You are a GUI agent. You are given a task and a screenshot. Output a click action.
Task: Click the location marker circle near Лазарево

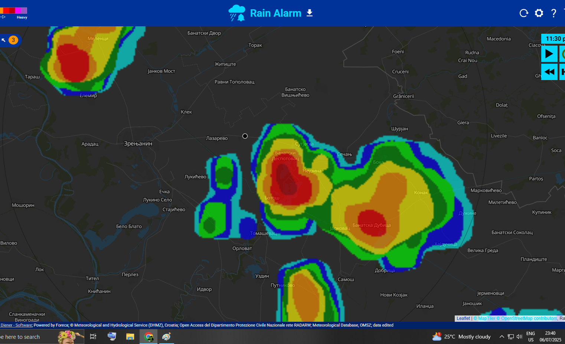click(245, 136)
